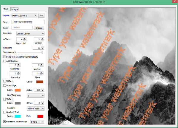Select the Text tab
178x128 pixels.
coord(6,9)
